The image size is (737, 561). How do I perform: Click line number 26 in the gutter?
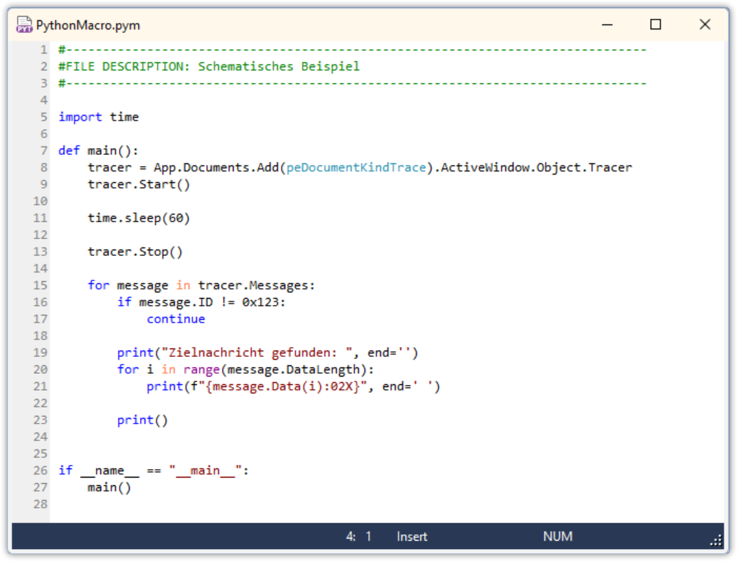point(41,471)
